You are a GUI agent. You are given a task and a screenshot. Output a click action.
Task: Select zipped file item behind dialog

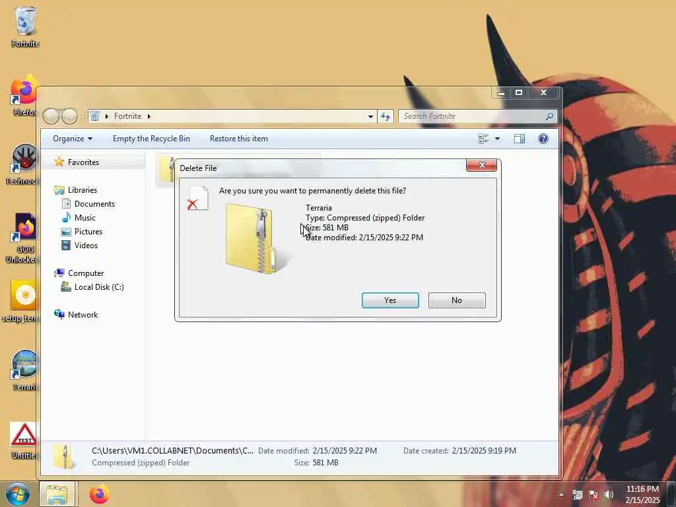coord(166,170)
